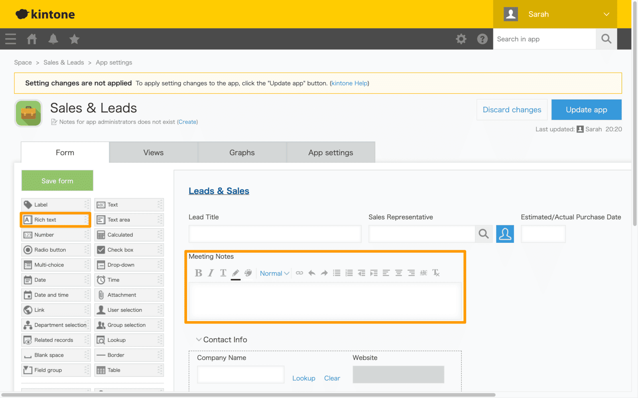638x398 pixels.
Task: Select the Attachment field item
Action: (129, 295)
